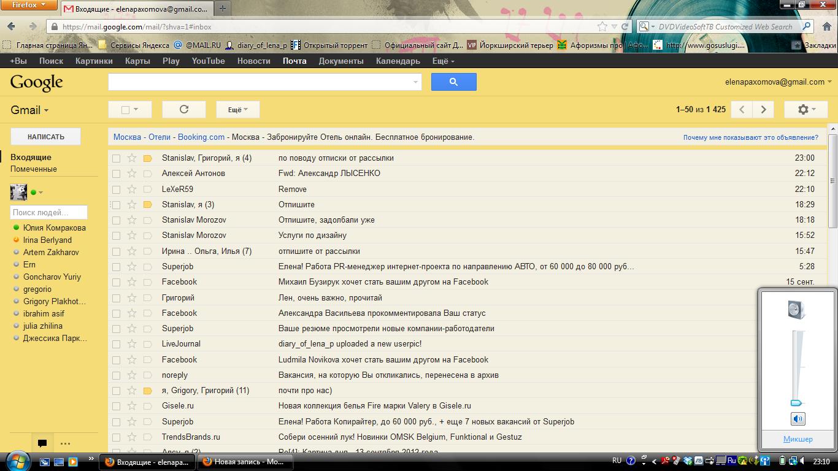Click the Поиск людей chat search field
838x471 pixels.
pos(49,212)
